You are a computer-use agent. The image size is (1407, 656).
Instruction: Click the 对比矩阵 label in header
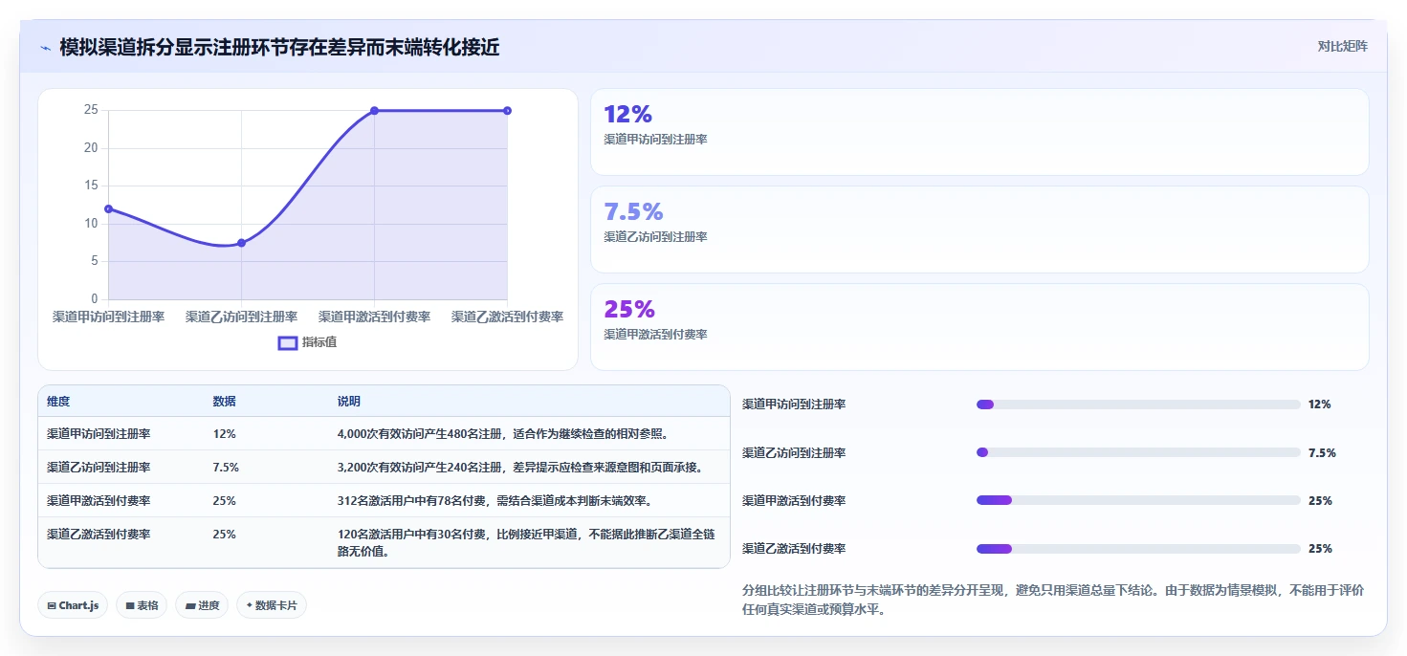[1343, 46]
